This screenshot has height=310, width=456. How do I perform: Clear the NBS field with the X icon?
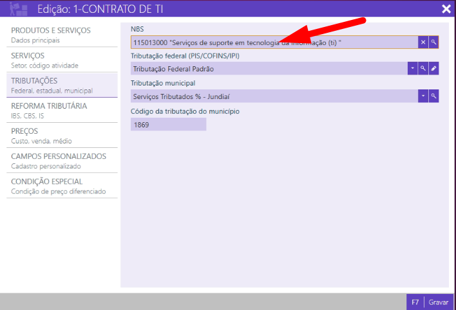click(423, 42)
